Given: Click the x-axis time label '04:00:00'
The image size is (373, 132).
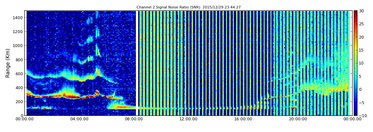Looking at the screenshot, I should (80, 119).
